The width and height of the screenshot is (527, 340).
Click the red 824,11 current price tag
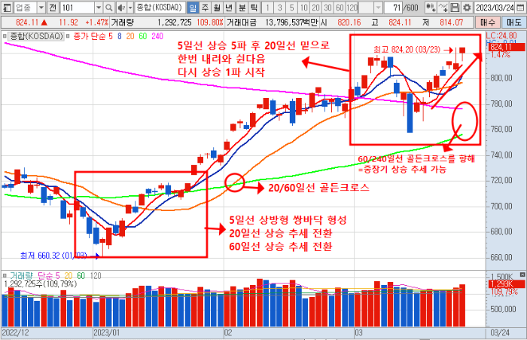(505, 47)
